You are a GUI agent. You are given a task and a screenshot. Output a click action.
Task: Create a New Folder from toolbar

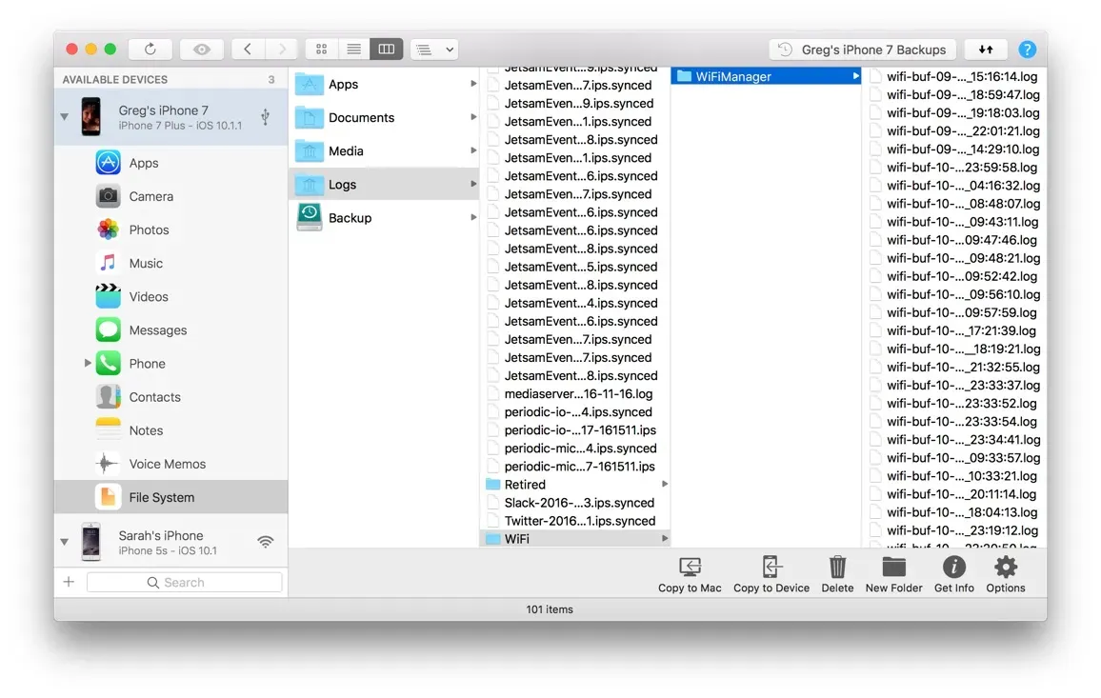click(x=893, y=568)
